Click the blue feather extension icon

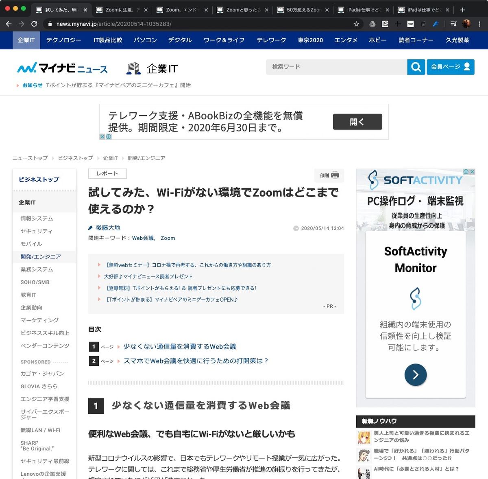[x=436, y=24]
